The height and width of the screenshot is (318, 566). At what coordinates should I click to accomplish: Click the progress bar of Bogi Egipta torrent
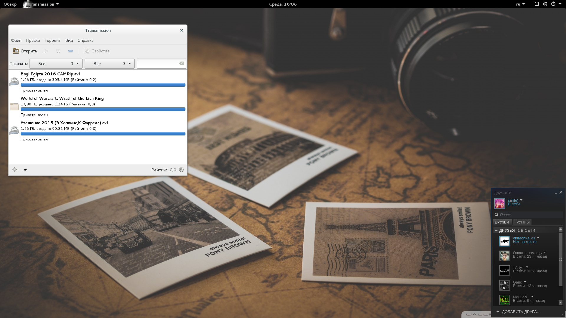tap(103, 85)
